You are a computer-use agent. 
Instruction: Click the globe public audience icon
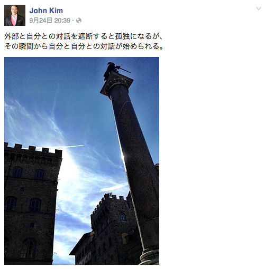(x=79, y=21)
